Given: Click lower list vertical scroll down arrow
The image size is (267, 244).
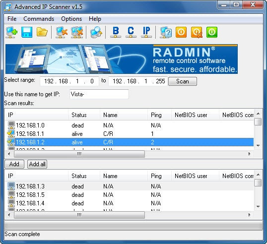Looking at the screenshot, I should click(x=258, y=207).
